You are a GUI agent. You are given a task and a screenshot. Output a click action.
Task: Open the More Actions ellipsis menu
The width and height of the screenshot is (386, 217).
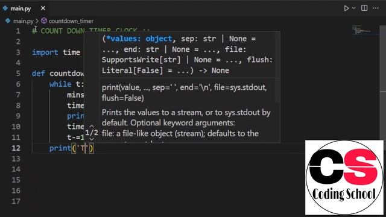376,8
